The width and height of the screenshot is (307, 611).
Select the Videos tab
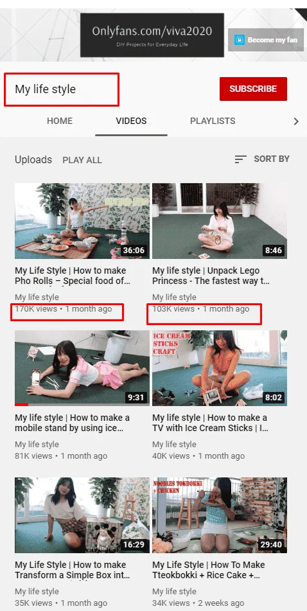coord(131,121)
